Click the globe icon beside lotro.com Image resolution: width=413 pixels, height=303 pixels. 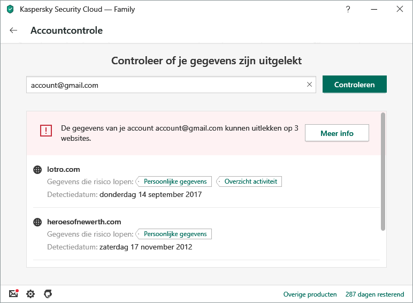(37, 170)
